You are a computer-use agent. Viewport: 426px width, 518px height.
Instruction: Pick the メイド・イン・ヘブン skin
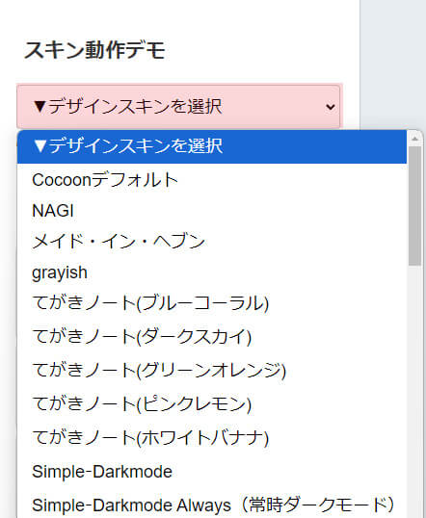coord(212,242)
